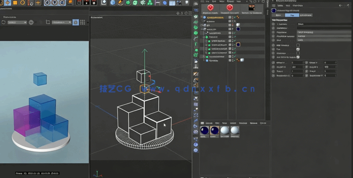The width and height of the screenshot is (353, 178).
Task: Click the grid dots icon in render viewer toolbar
Action: pyautogui.click(x=82, y=22)
